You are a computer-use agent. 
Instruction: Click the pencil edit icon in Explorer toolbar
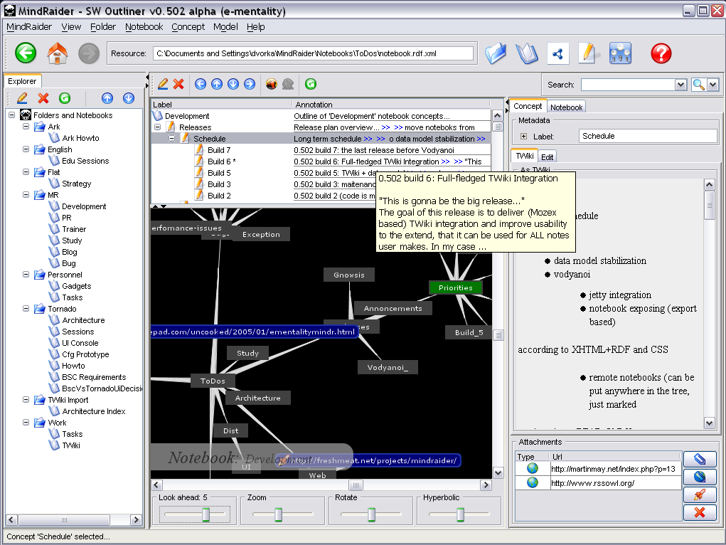click(x=22, y=98)
